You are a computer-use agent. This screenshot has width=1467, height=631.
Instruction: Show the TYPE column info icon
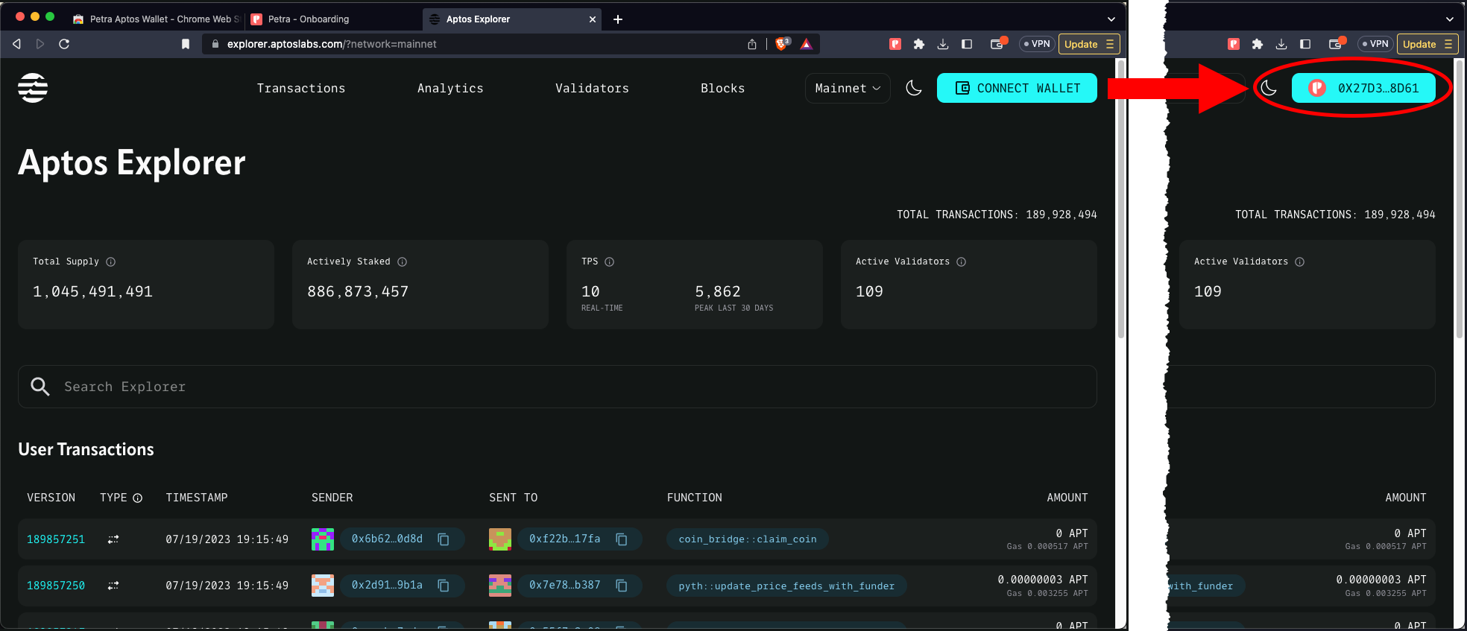[138, 498]
